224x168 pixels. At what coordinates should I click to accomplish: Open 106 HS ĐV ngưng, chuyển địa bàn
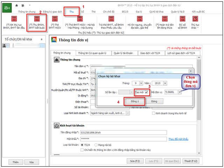pos(139,20)
